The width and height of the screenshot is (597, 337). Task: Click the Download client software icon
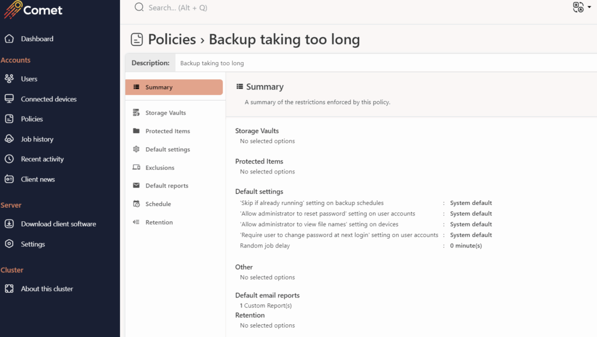click(9, 224)
